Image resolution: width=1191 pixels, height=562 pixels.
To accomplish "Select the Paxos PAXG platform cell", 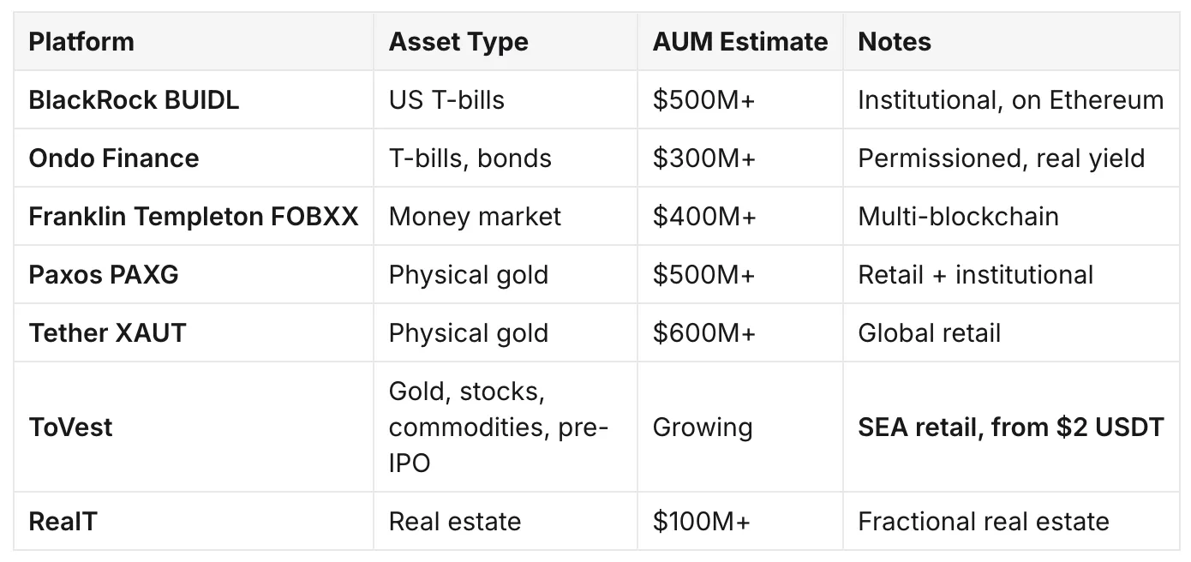I will click(x=194, y=274).
